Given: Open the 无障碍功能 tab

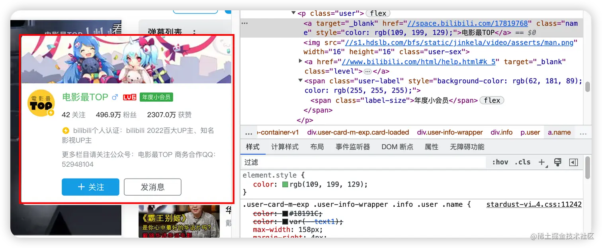Looking at the screenshot, I should 467,147.
